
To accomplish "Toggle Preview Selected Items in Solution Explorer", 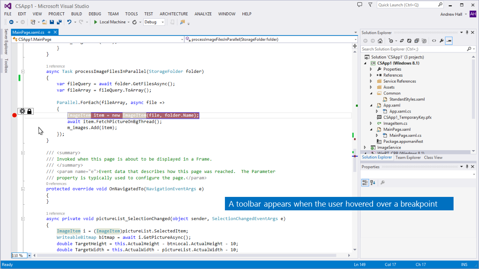I will click(449, 41).
